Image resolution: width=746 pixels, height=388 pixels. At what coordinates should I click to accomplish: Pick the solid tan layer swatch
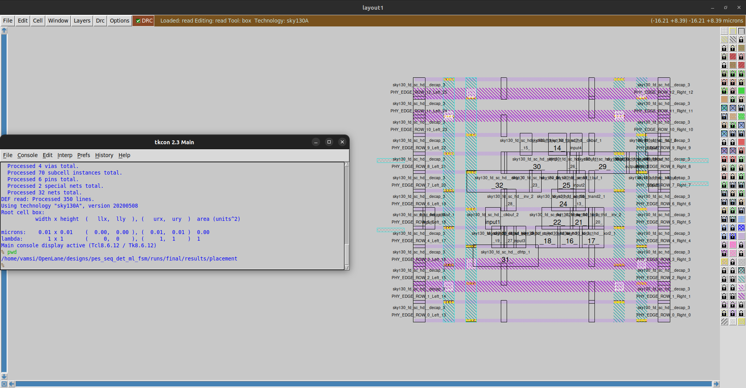click(724, 100)
